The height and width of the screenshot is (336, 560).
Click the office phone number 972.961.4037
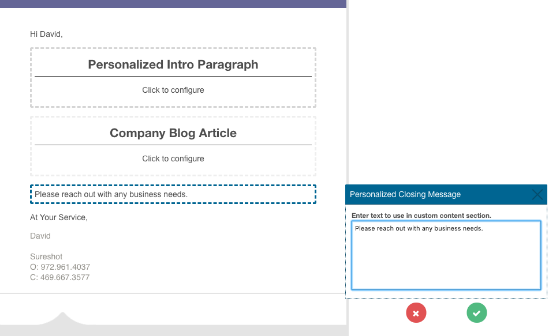pyautogui.click(x=65, y=267)
